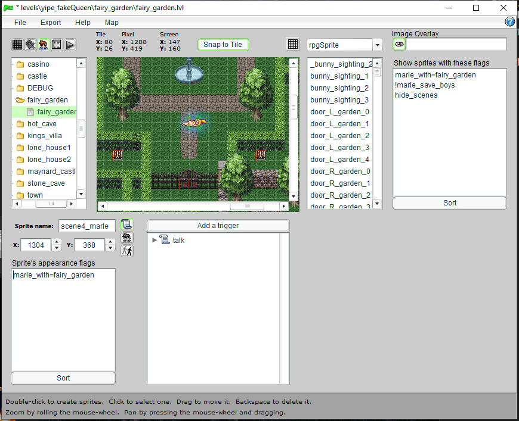Click the grid icon next to rpgSprite dropdown
Screen dimensions: 519x421
point(293,45)
